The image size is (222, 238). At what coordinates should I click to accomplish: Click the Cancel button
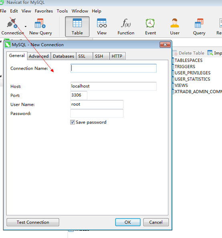tap(156, 222)
